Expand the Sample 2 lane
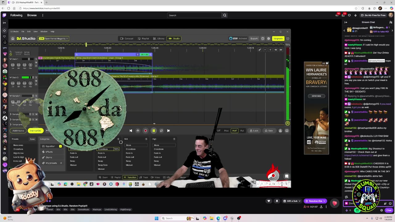Viewport: 395px width, 222px height. (x=10, y=114)
